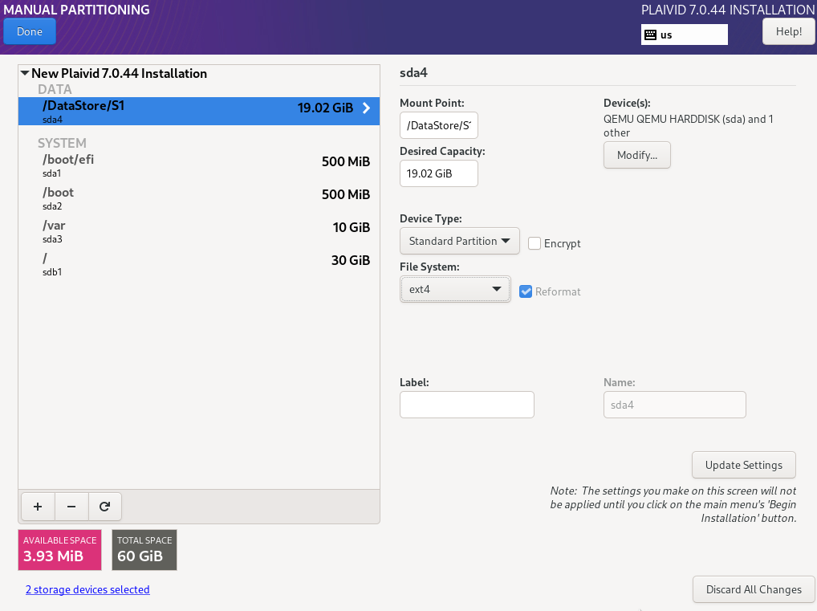Select the /var sda3 partition row
817x611 pixels.
[199, 231]
